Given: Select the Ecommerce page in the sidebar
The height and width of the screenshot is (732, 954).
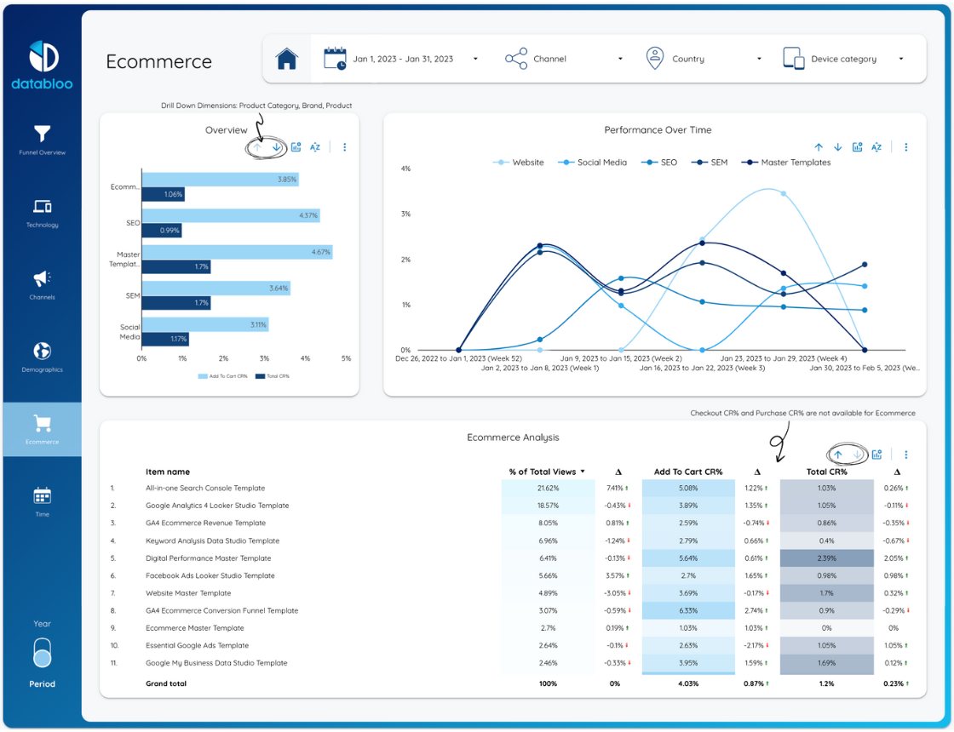Looking at the screenshot, I should pos(42,429).
